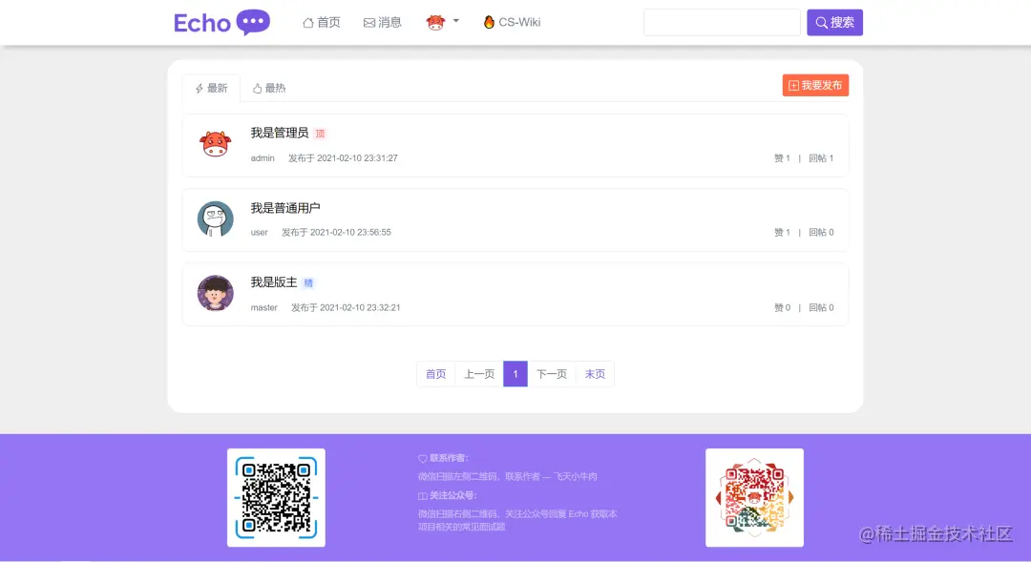The width and height of the screenshot is (1031, 562).
Task: Click the lightning icon on the 最新 tab
Action: [198, 87]
